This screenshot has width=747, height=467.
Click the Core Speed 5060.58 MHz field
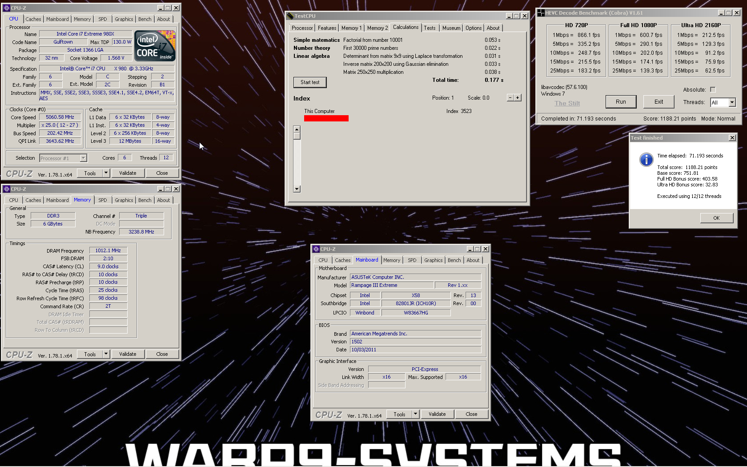coord(60,117)
